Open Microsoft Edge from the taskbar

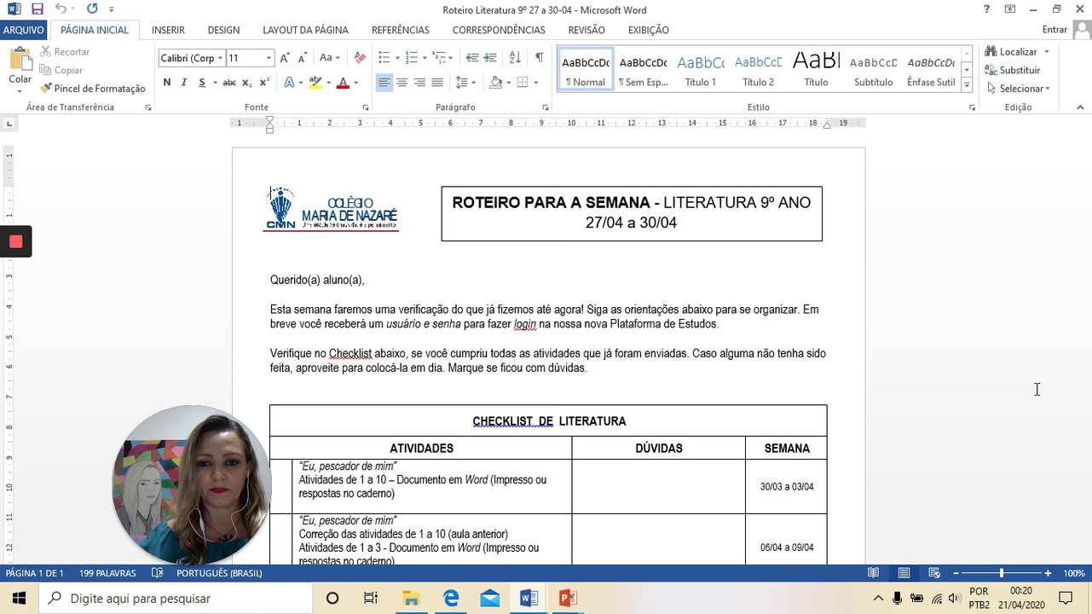click(x=450, y=598)
